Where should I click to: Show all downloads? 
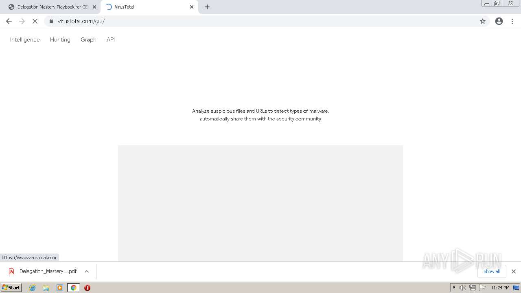point(492,271)
